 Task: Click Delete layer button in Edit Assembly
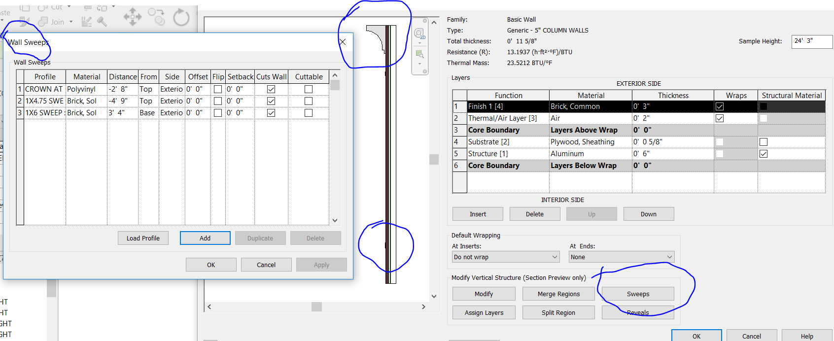[535, 214]
